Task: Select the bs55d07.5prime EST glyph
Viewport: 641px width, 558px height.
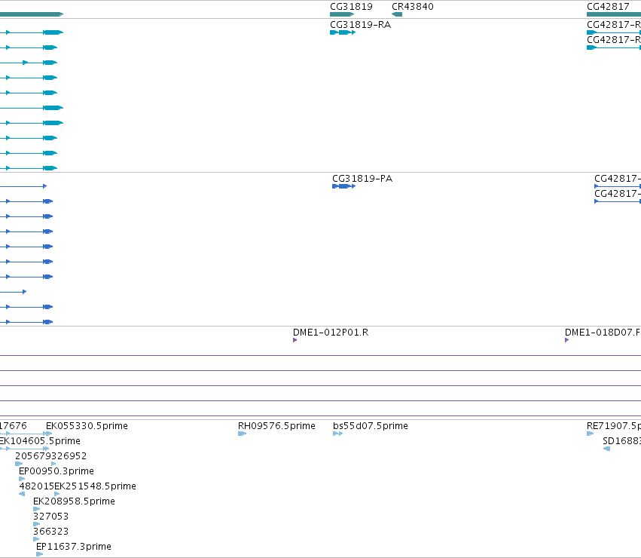Action: click(337, 434)
